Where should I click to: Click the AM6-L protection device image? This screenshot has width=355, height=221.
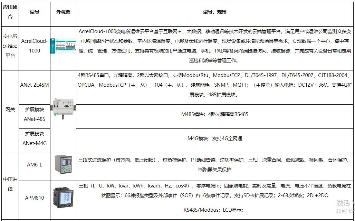pos(63,165)
